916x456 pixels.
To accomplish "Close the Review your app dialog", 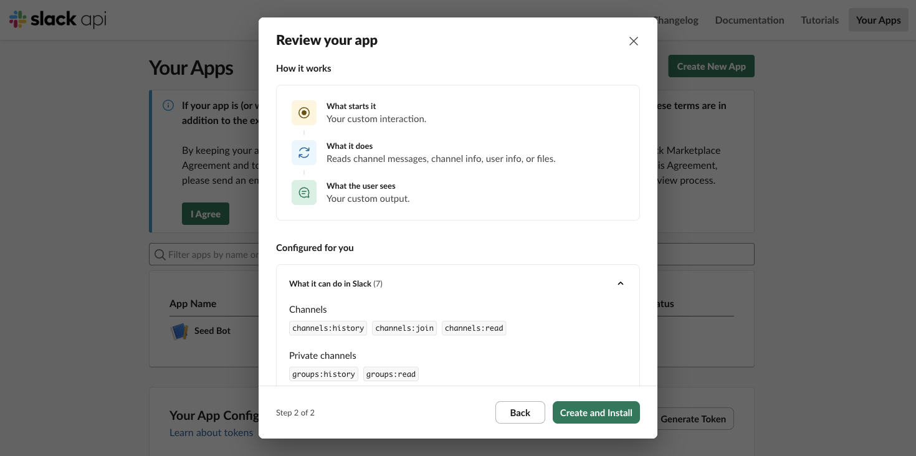I will coord(634,41).
